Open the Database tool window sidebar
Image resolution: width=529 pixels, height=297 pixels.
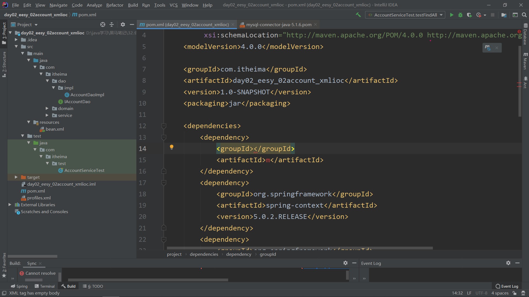point(525,34)
